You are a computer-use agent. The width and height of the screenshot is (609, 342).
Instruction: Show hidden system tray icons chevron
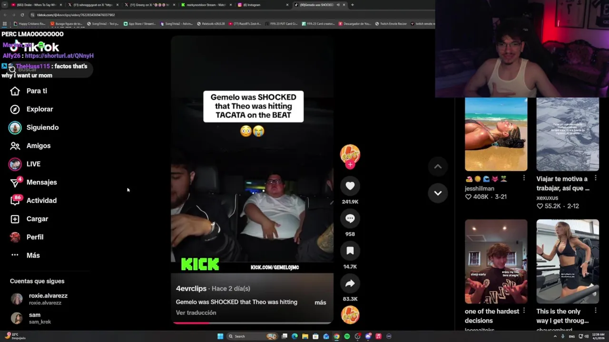555,336
